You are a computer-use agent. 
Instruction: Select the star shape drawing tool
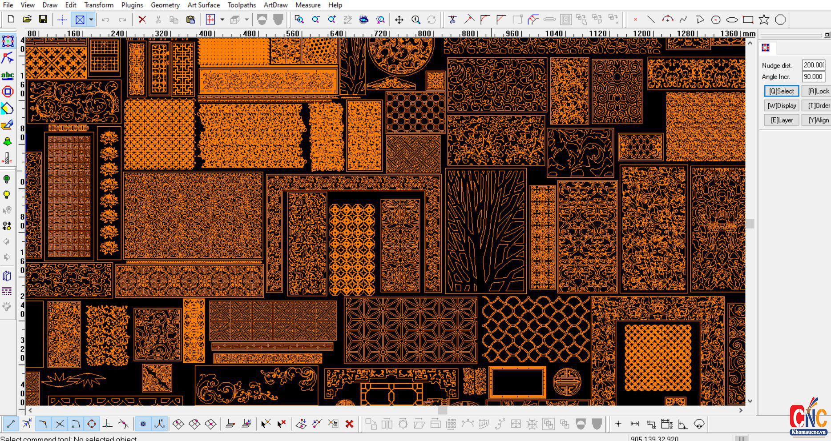(764, 20)
